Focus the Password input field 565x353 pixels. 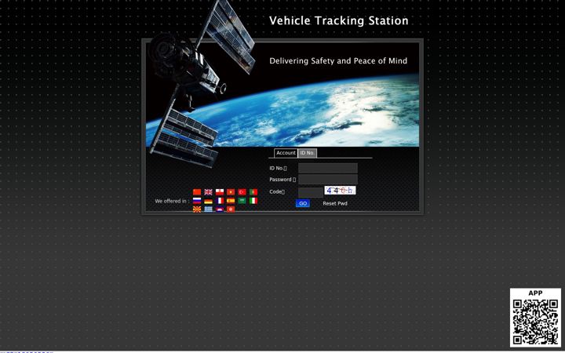328,180
